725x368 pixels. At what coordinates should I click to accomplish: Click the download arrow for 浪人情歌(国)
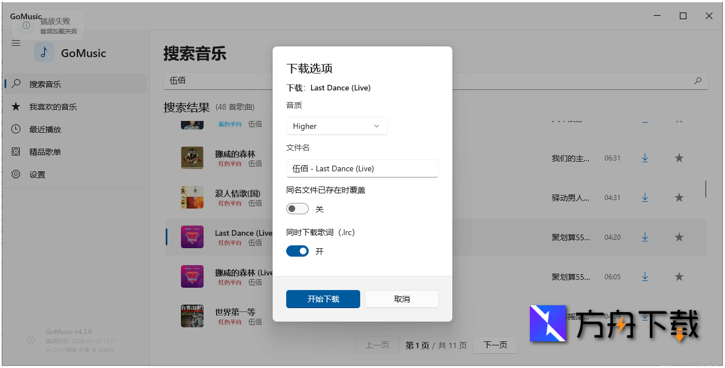(645, 197)
